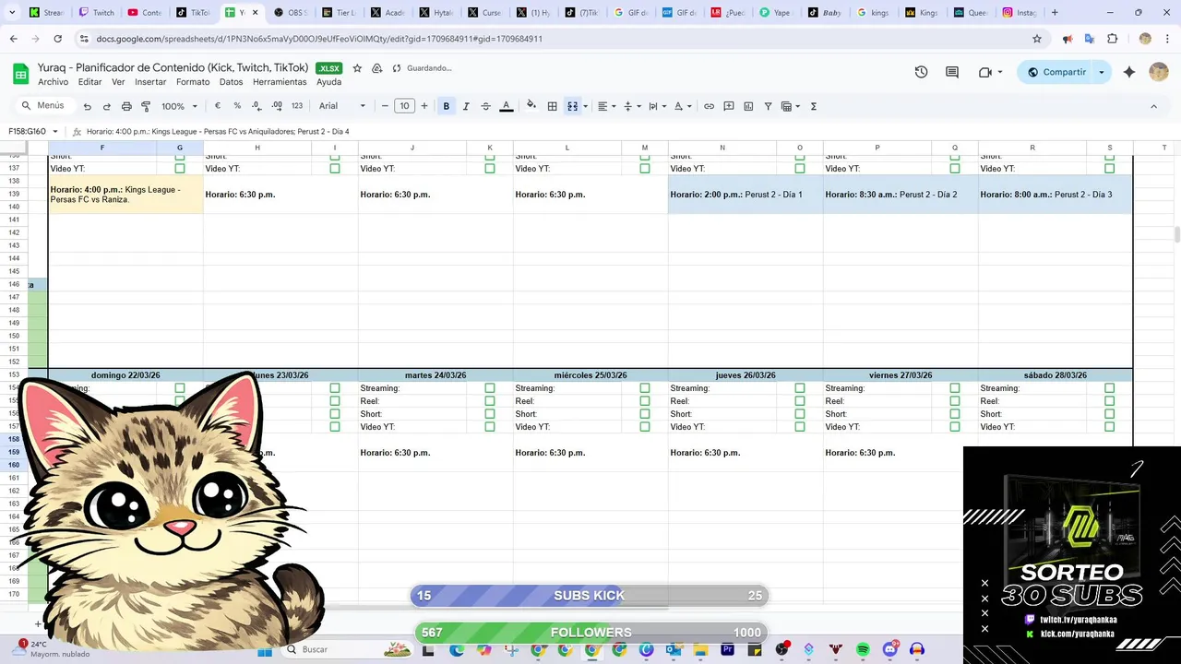The height and width of the screenshot is (664, 1181).
Task: Tick Short checkbox for sábado 28/03/26
Action: [1110, 414]
